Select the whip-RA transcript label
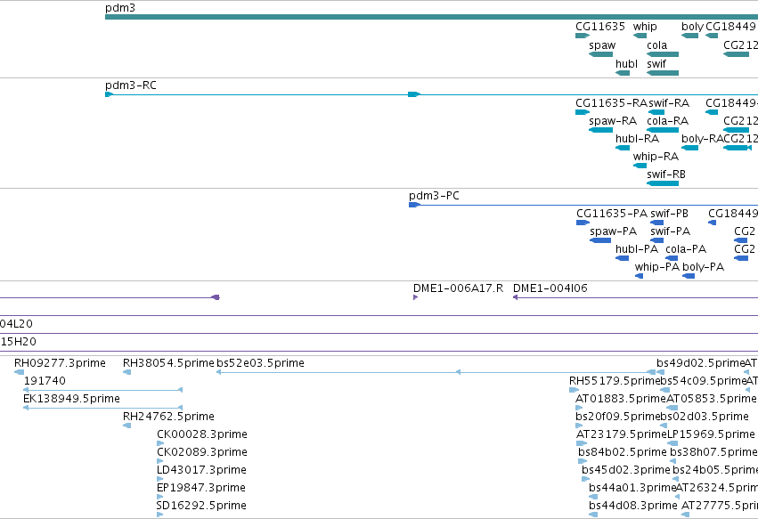 [x=656, y=157]
